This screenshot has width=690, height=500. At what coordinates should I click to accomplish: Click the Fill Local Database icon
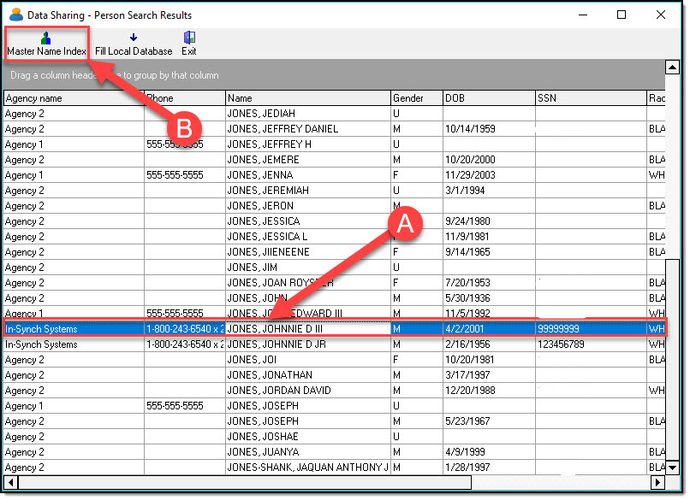133,38
